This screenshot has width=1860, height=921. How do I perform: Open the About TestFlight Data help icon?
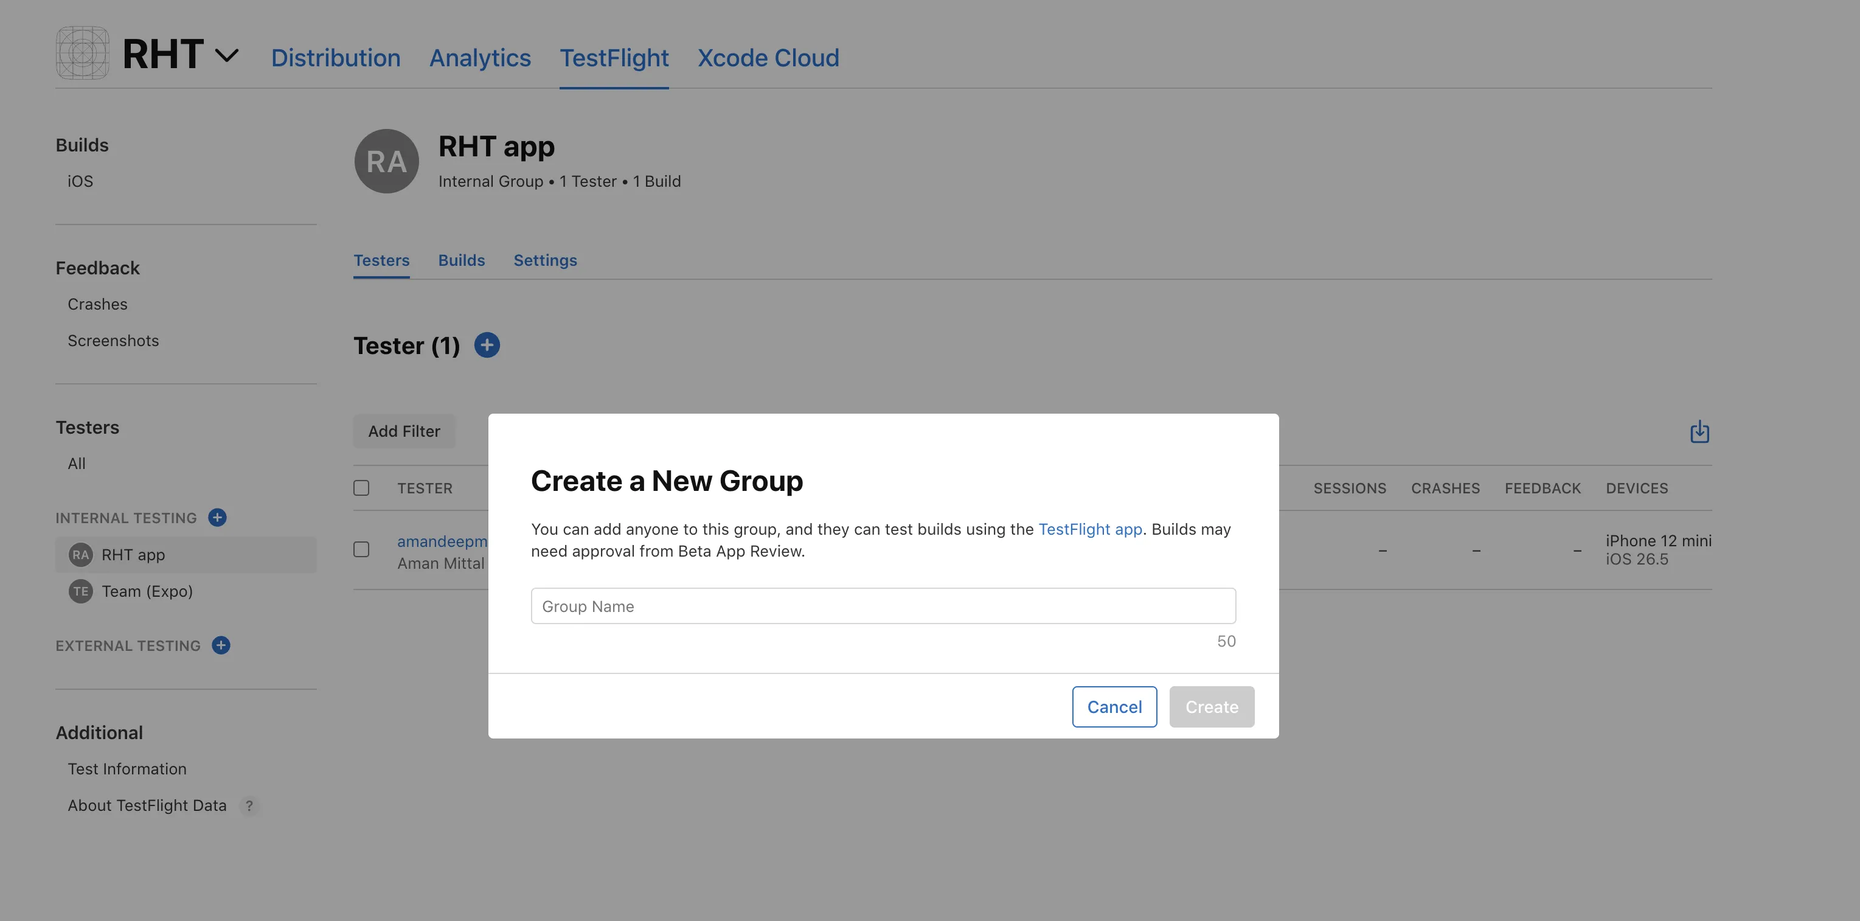coord(249,805)
